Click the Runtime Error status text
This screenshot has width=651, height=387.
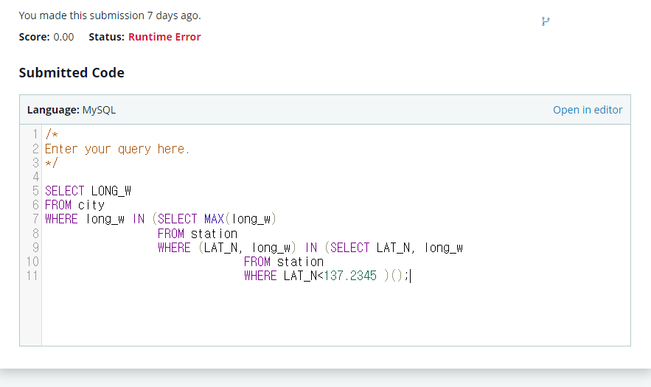(164, 37)
